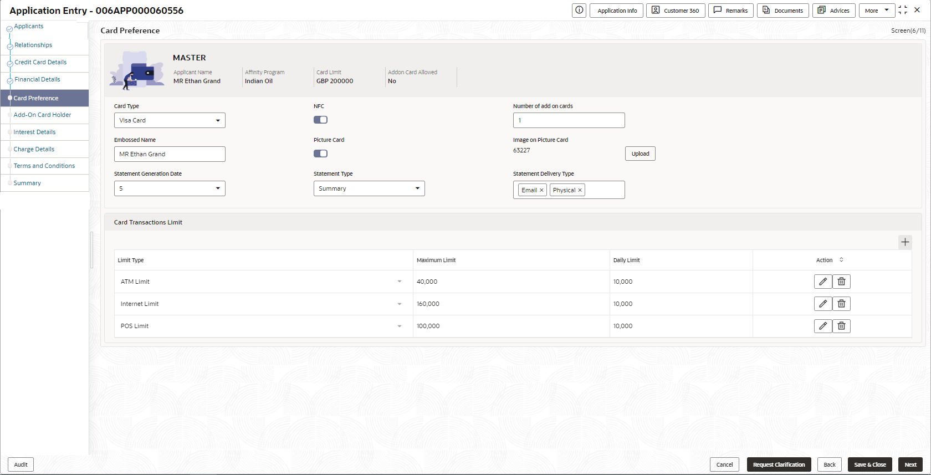Open Statement Generation Date dropdown
Viewport: 931px width, 475px height.
[170, 188]
